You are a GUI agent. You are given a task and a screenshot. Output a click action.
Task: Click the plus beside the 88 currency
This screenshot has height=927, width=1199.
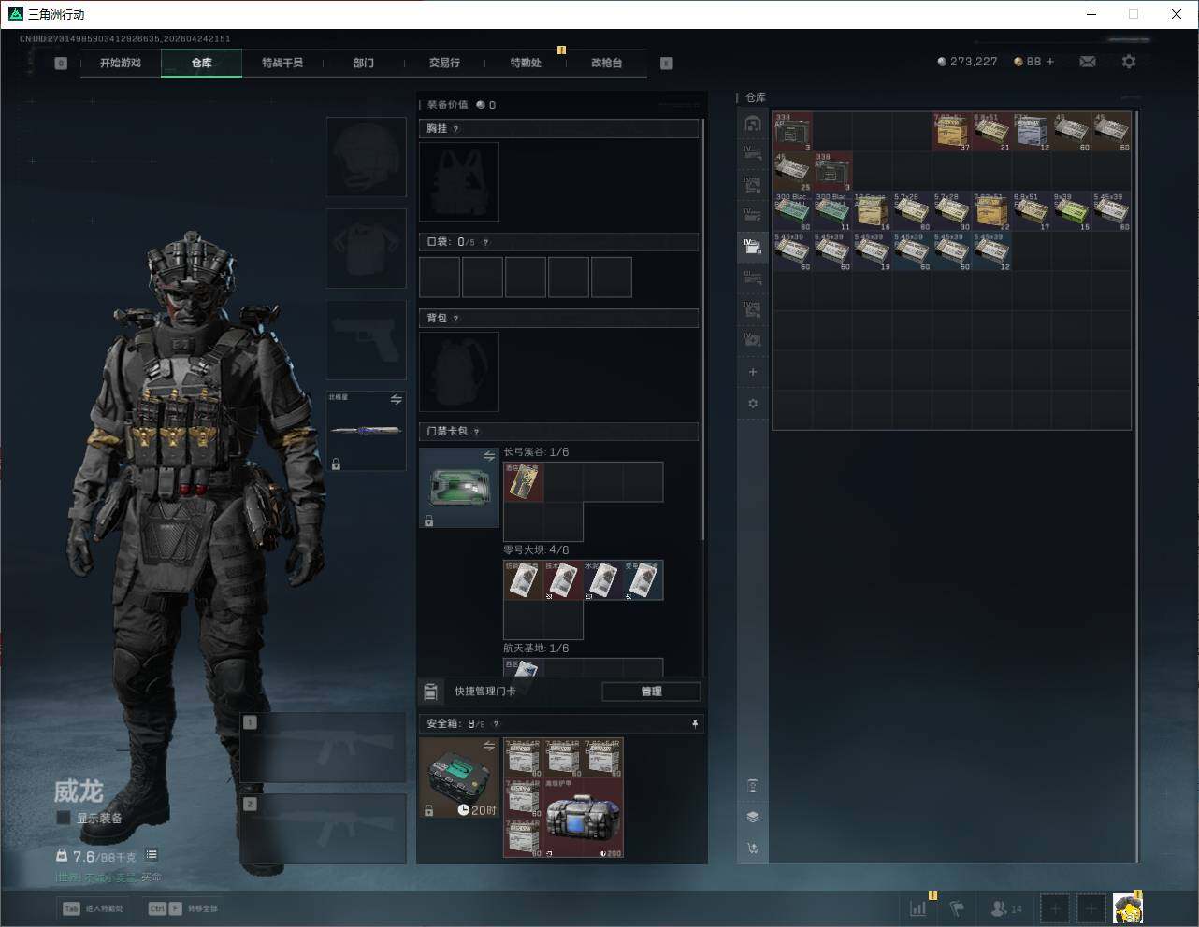tap(1050, 62)
